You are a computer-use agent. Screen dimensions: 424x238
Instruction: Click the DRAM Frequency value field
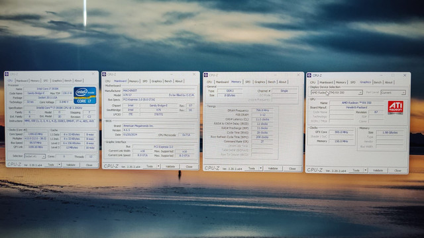pyautogui.click(x=262, y=110)
